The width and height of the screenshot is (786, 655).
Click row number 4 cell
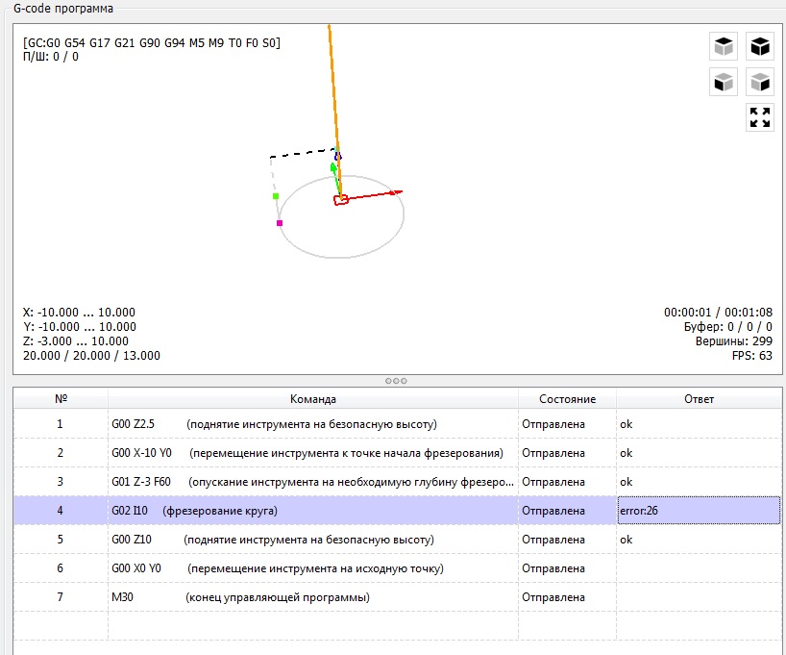pyautogui.click(x=61, y=511)
